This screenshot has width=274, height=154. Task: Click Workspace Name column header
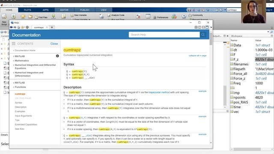click(234, 40)
